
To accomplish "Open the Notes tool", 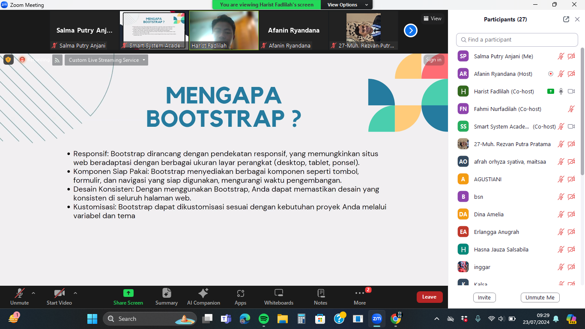I will [320, 297].
